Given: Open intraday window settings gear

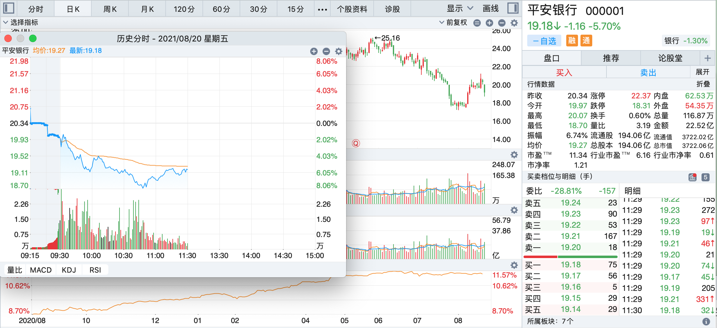Looking at the screenshot, I should coord(339,51).
